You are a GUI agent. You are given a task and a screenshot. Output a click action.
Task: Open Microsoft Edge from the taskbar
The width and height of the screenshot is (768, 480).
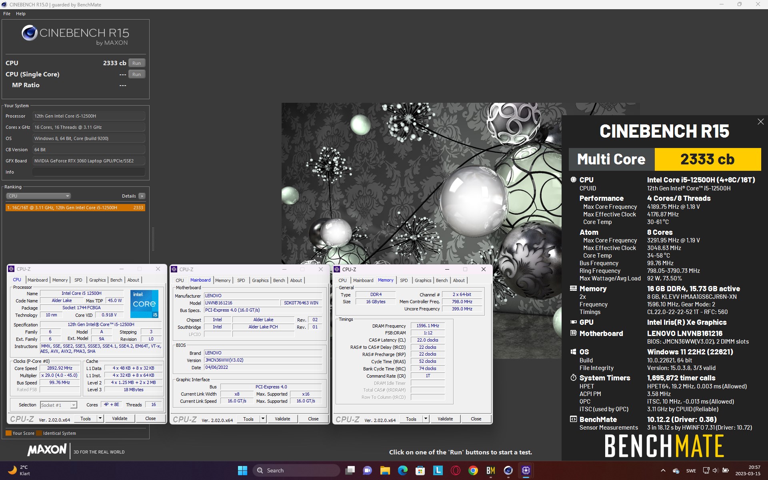click(x=402, y=470)
